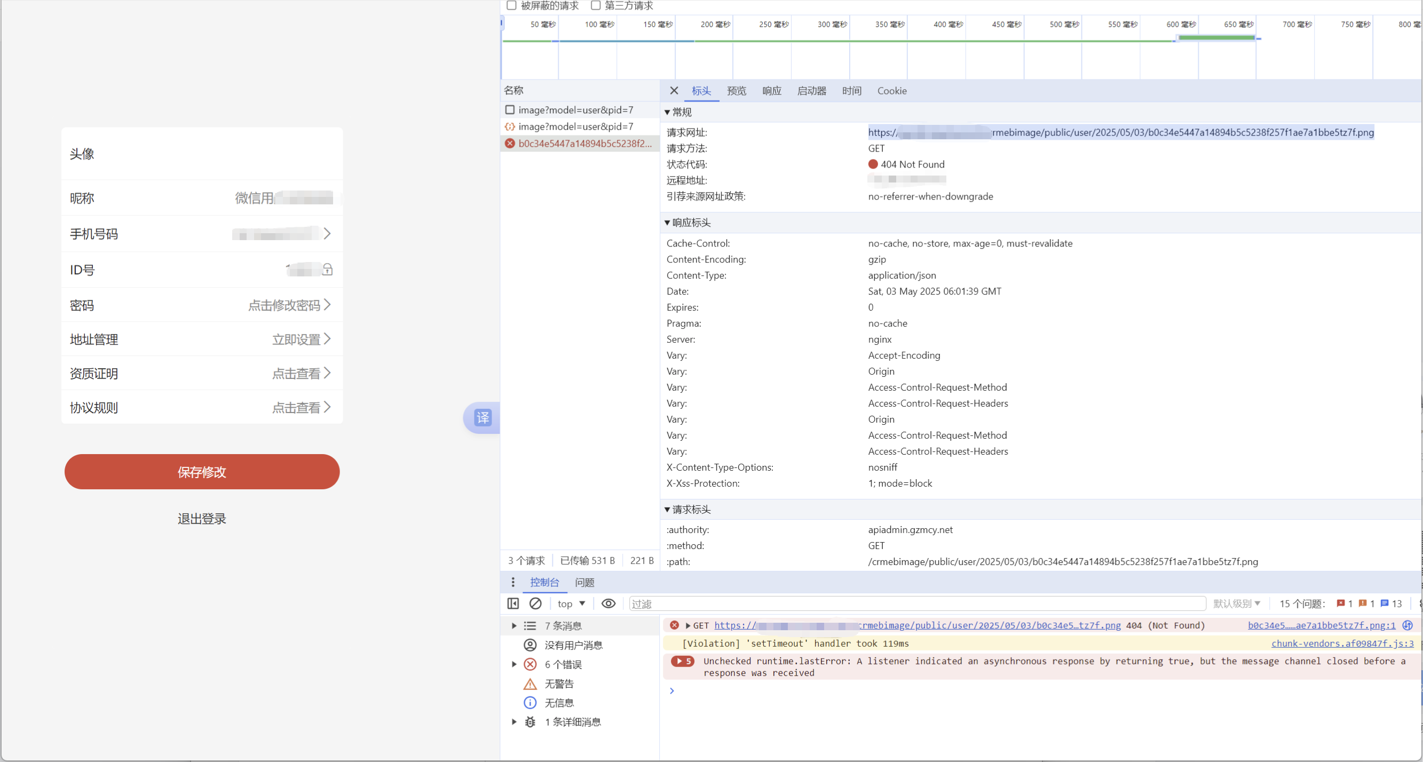Click the 保存修改 button
The height and width of the screenshot is (762, 1423).
(202, 472)
